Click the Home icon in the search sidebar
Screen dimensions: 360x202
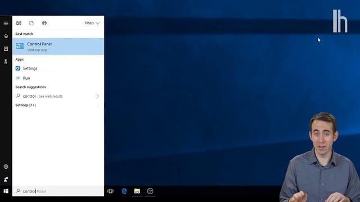(6, 36)
